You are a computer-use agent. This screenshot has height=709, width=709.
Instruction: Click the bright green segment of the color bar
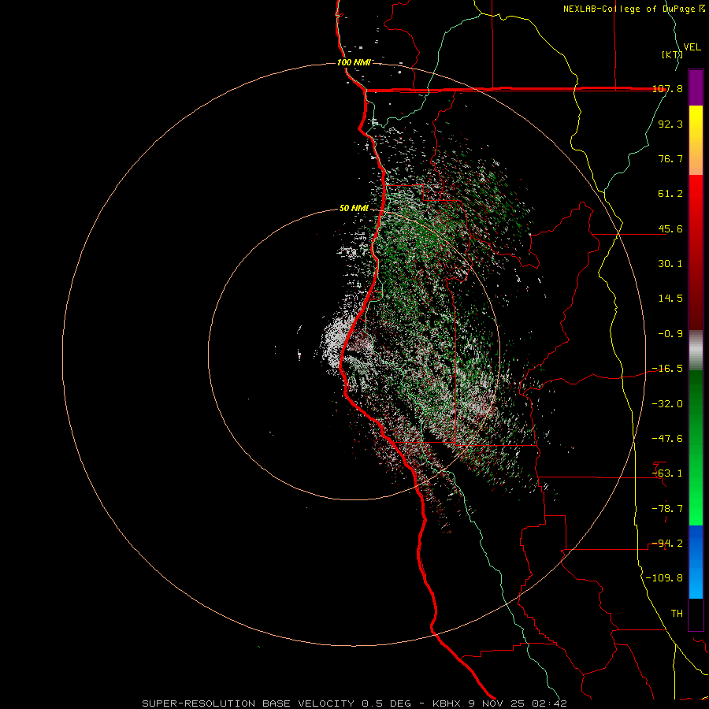click(696, 502)
